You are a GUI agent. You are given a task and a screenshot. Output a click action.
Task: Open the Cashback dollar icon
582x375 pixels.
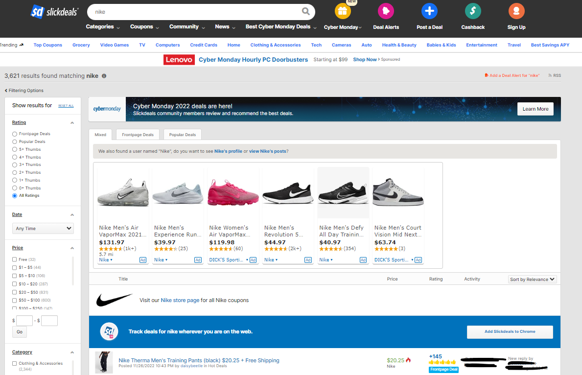(x=473, y=11)
